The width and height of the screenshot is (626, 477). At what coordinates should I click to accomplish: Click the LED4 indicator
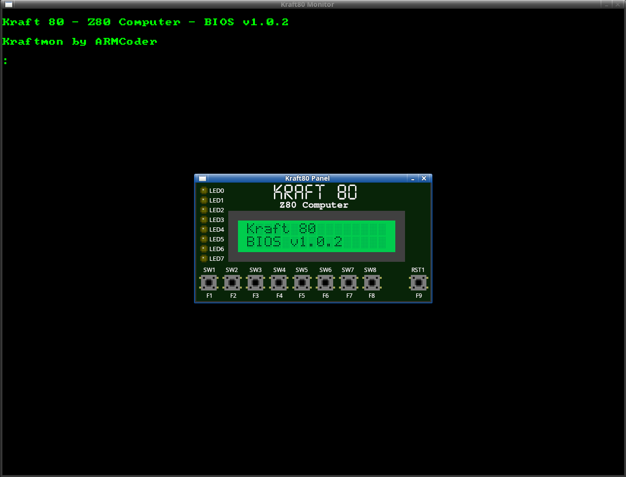click(x=204, y=229)
